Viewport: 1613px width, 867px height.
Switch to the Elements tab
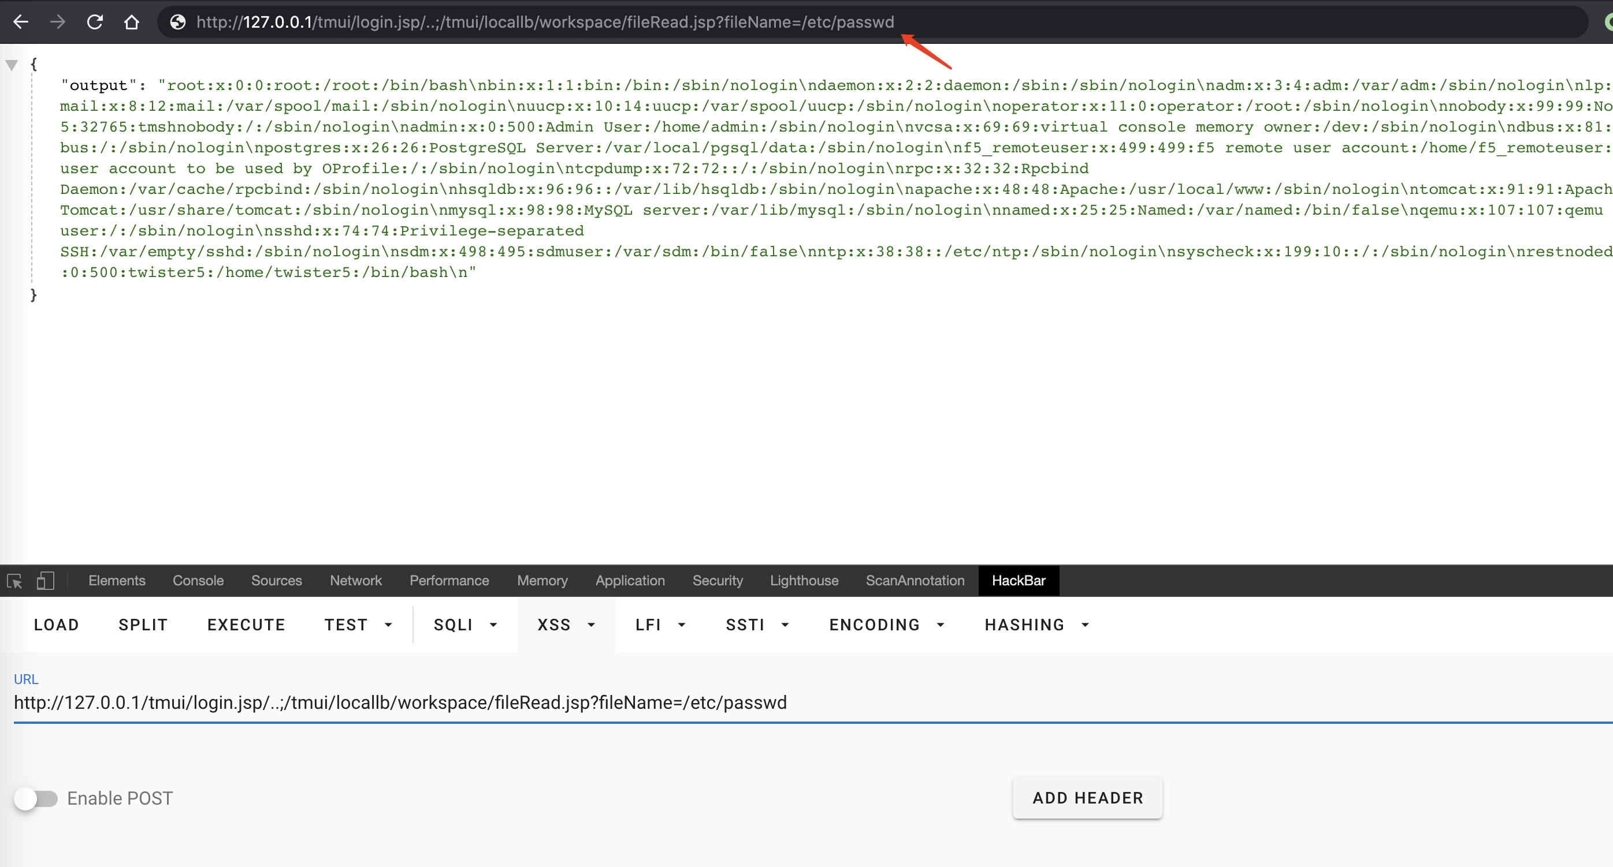coord(117,581)
